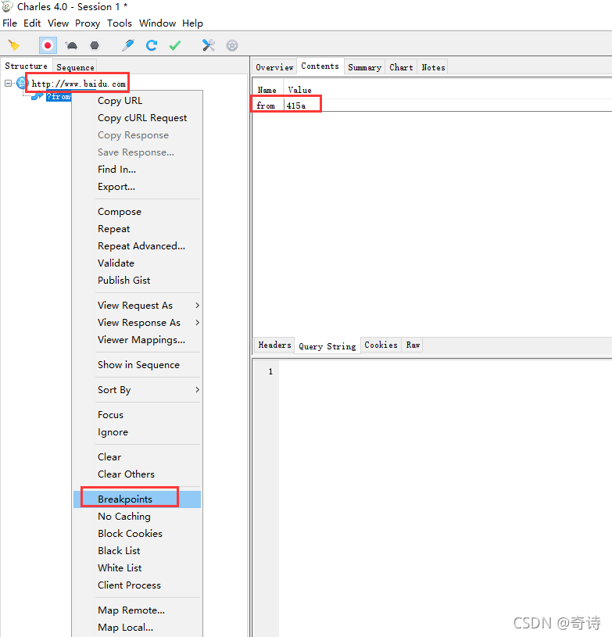Click the blue Repeat refresh icon
The height and width of the screenshot is (637, 612).
(152, 45)
